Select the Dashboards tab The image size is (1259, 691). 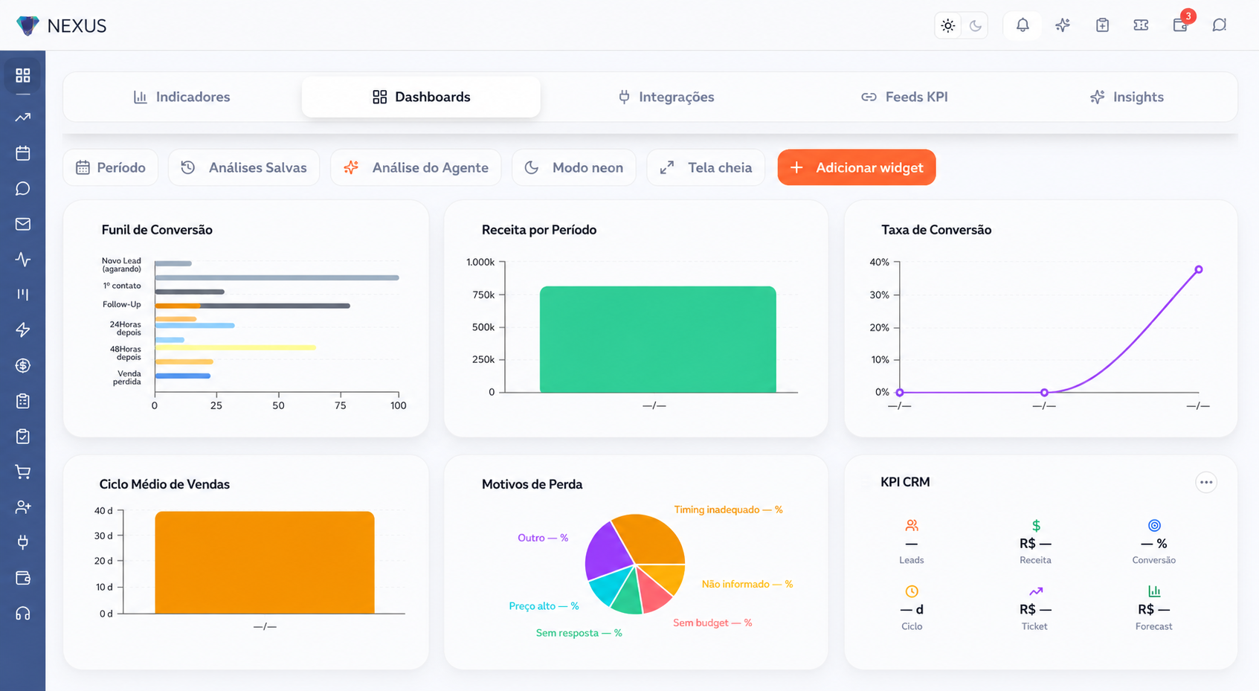coord(421,97)
